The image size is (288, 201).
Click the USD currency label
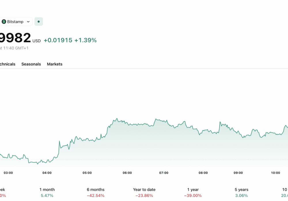pos(37,41)
